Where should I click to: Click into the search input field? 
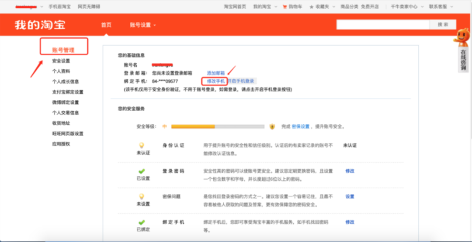(x=383, y=24)
